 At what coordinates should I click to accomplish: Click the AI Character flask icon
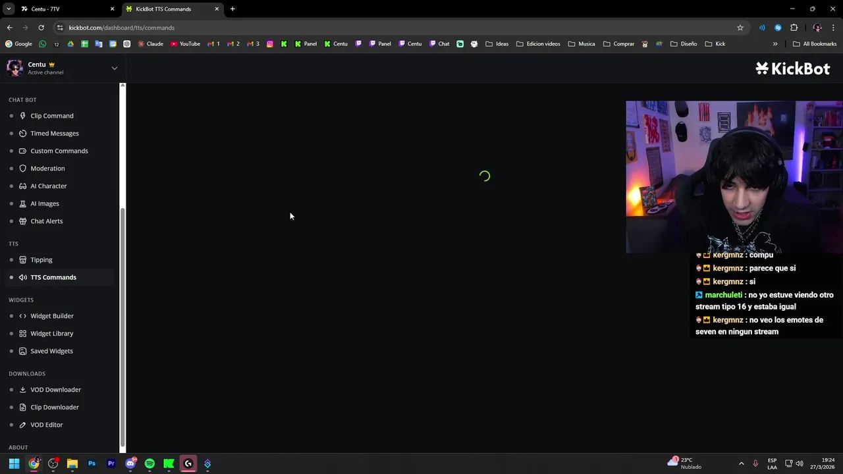tap(23, 186)
